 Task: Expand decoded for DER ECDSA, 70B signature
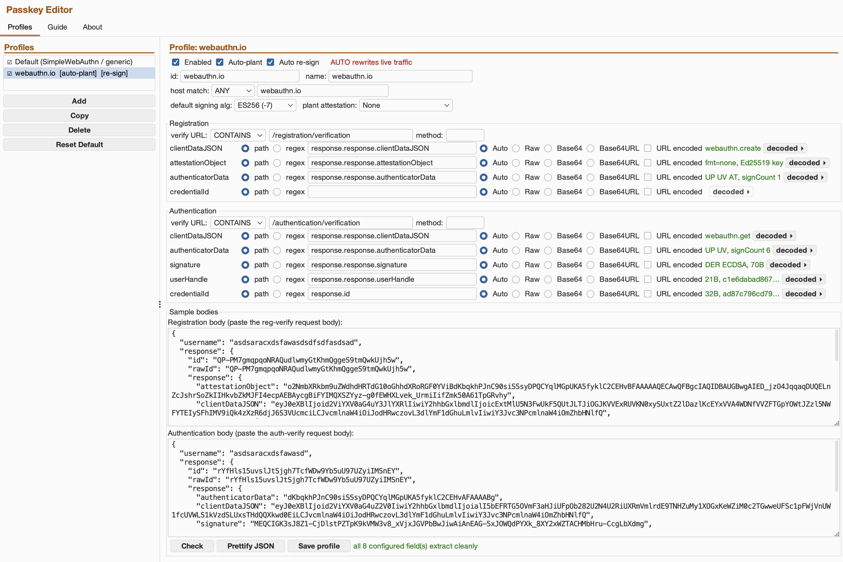(x=788, y=265)
